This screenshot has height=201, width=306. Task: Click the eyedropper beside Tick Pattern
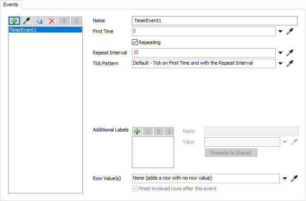[290, 63]
